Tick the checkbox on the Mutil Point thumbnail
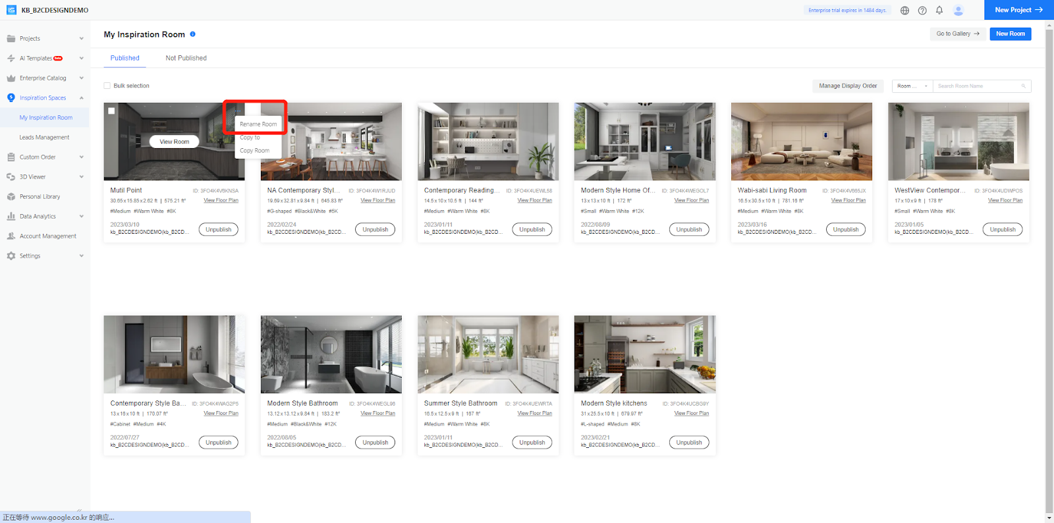1054x523 pixels. pos(111,111)
